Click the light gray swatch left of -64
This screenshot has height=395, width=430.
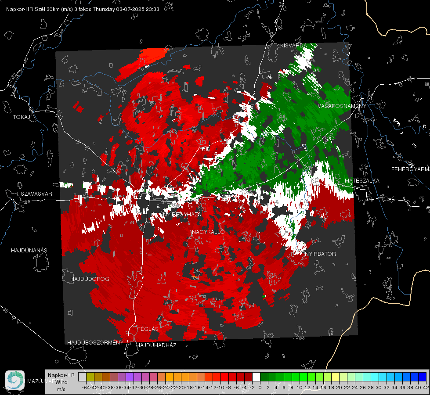tap(82, 377)
